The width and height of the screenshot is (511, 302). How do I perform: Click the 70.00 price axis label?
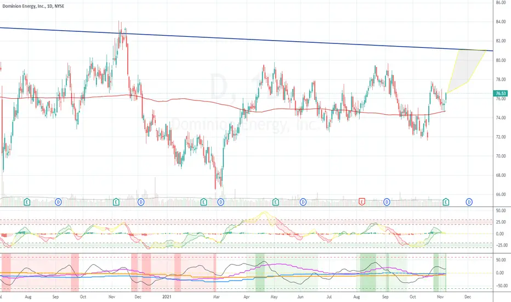coord(501,156)
